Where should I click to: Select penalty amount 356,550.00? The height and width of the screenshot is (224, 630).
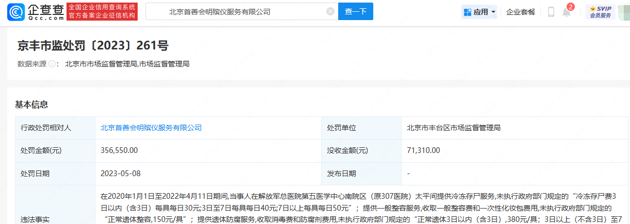[x=119, y=150]
